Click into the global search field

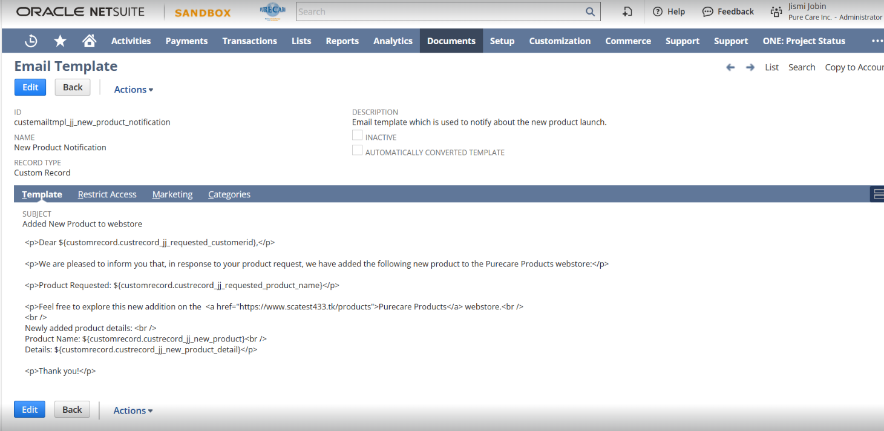point(440,12)
